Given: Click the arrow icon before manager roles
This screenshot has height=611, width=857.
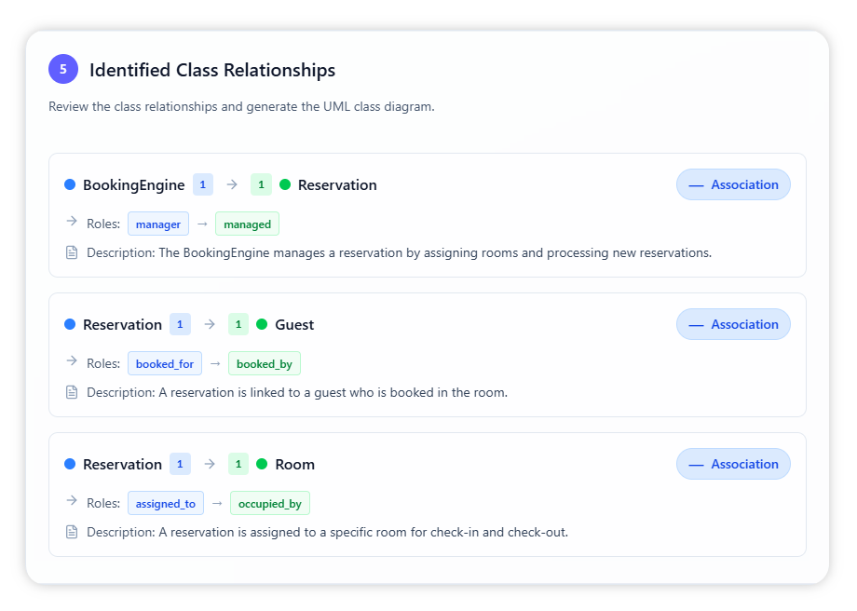Looking at the screenshot, I should (72, 223).
